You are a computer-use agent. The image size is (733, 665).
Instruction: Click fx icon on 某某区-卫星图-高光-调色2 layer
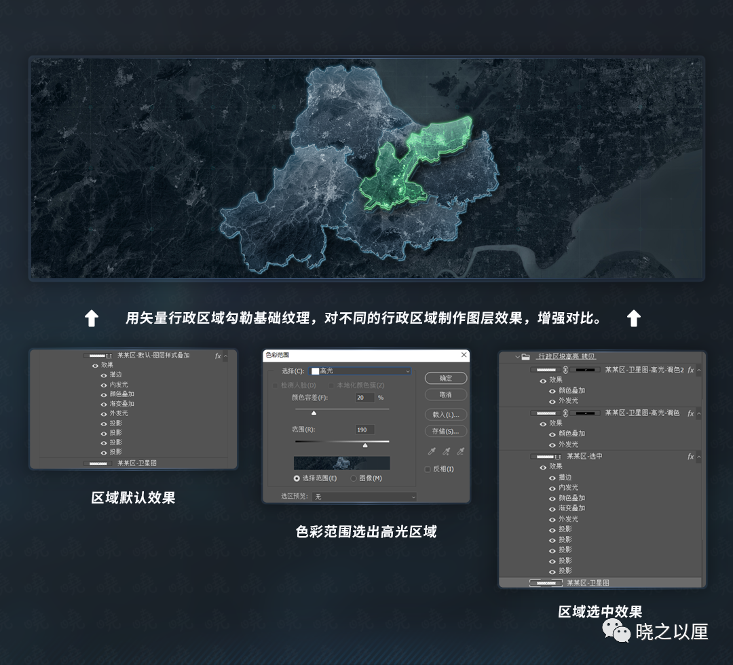tap(690, 370)
